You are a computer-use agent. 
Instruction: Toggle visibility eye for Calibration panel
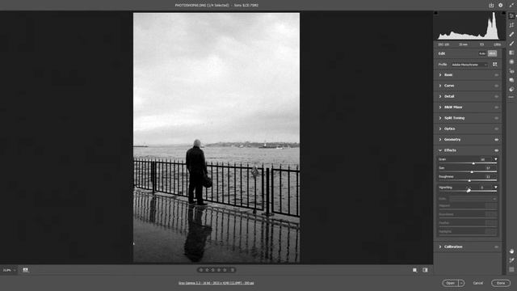point(497,247)
